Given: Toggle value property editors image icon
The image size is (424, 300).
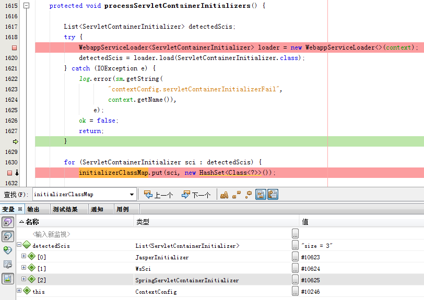Looking at the screenshot, I should pos(7,279).
